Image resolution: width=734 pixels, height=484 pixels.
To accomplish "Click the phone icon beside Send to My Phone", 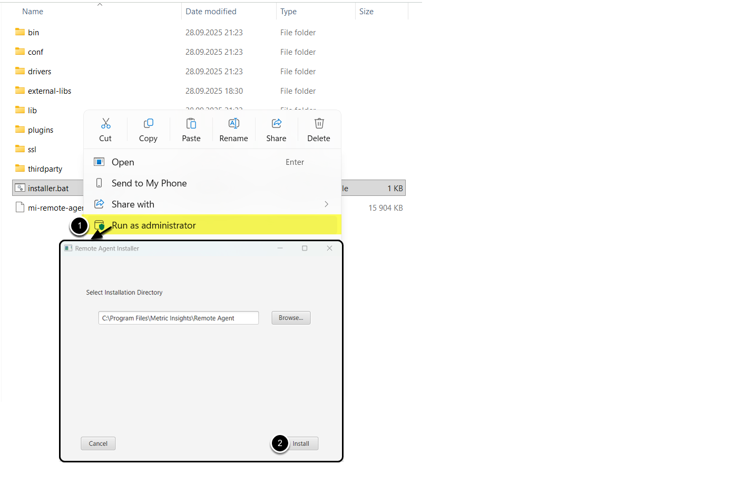I will pos(99,183).
